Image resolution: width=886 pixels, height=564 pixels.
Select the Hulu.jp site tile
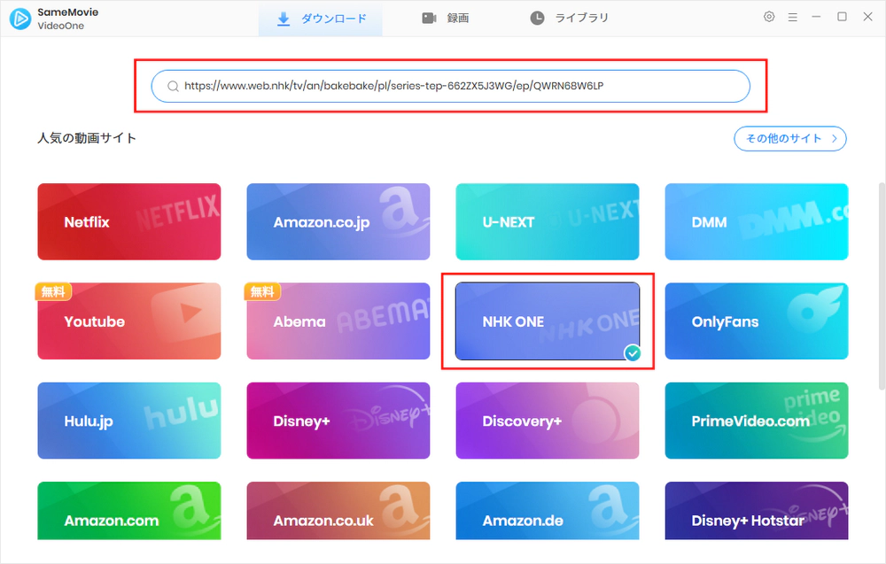128,421
